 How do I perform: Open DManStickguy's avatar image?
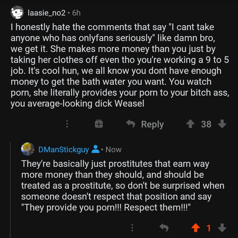point(28,149)
